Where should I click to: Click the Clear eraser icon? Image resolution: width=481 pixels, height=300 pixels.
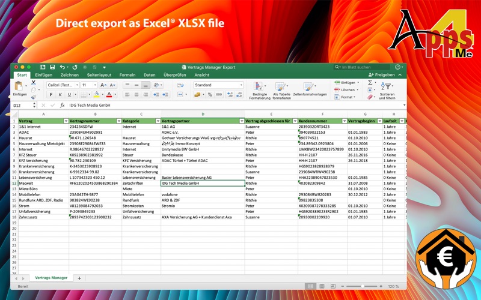[x=370, y=97]
